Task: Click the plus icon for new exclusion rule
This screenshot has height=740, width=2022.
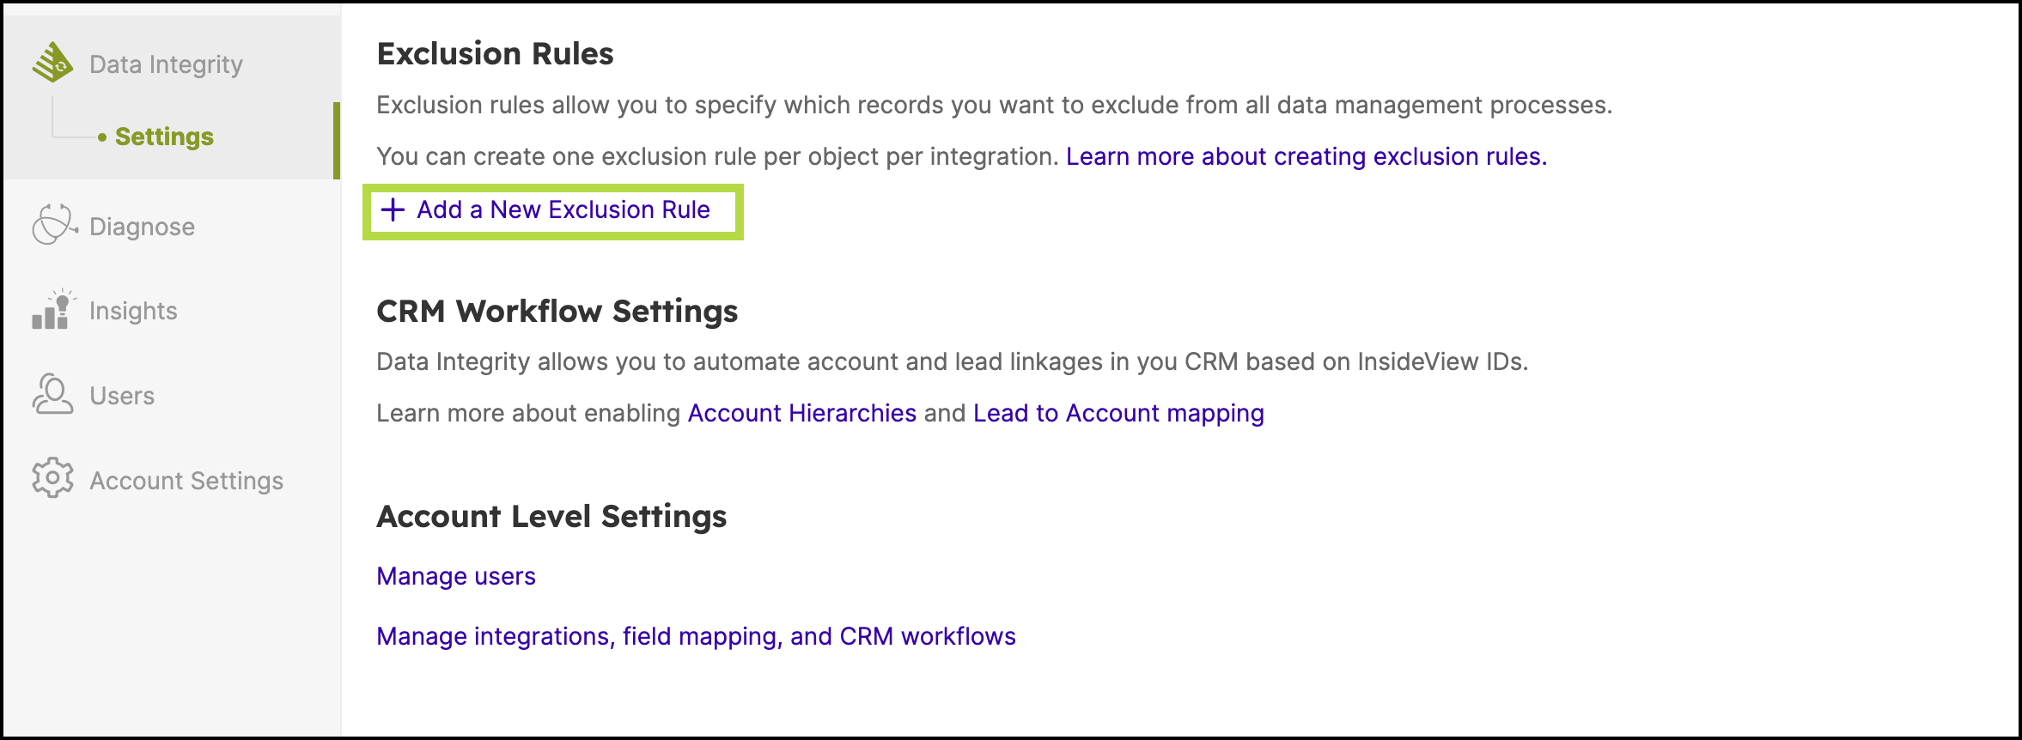Action: (x=393, y=209)
